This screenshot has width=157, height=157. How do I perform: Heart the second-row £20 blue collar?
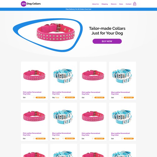pos(122,138)
